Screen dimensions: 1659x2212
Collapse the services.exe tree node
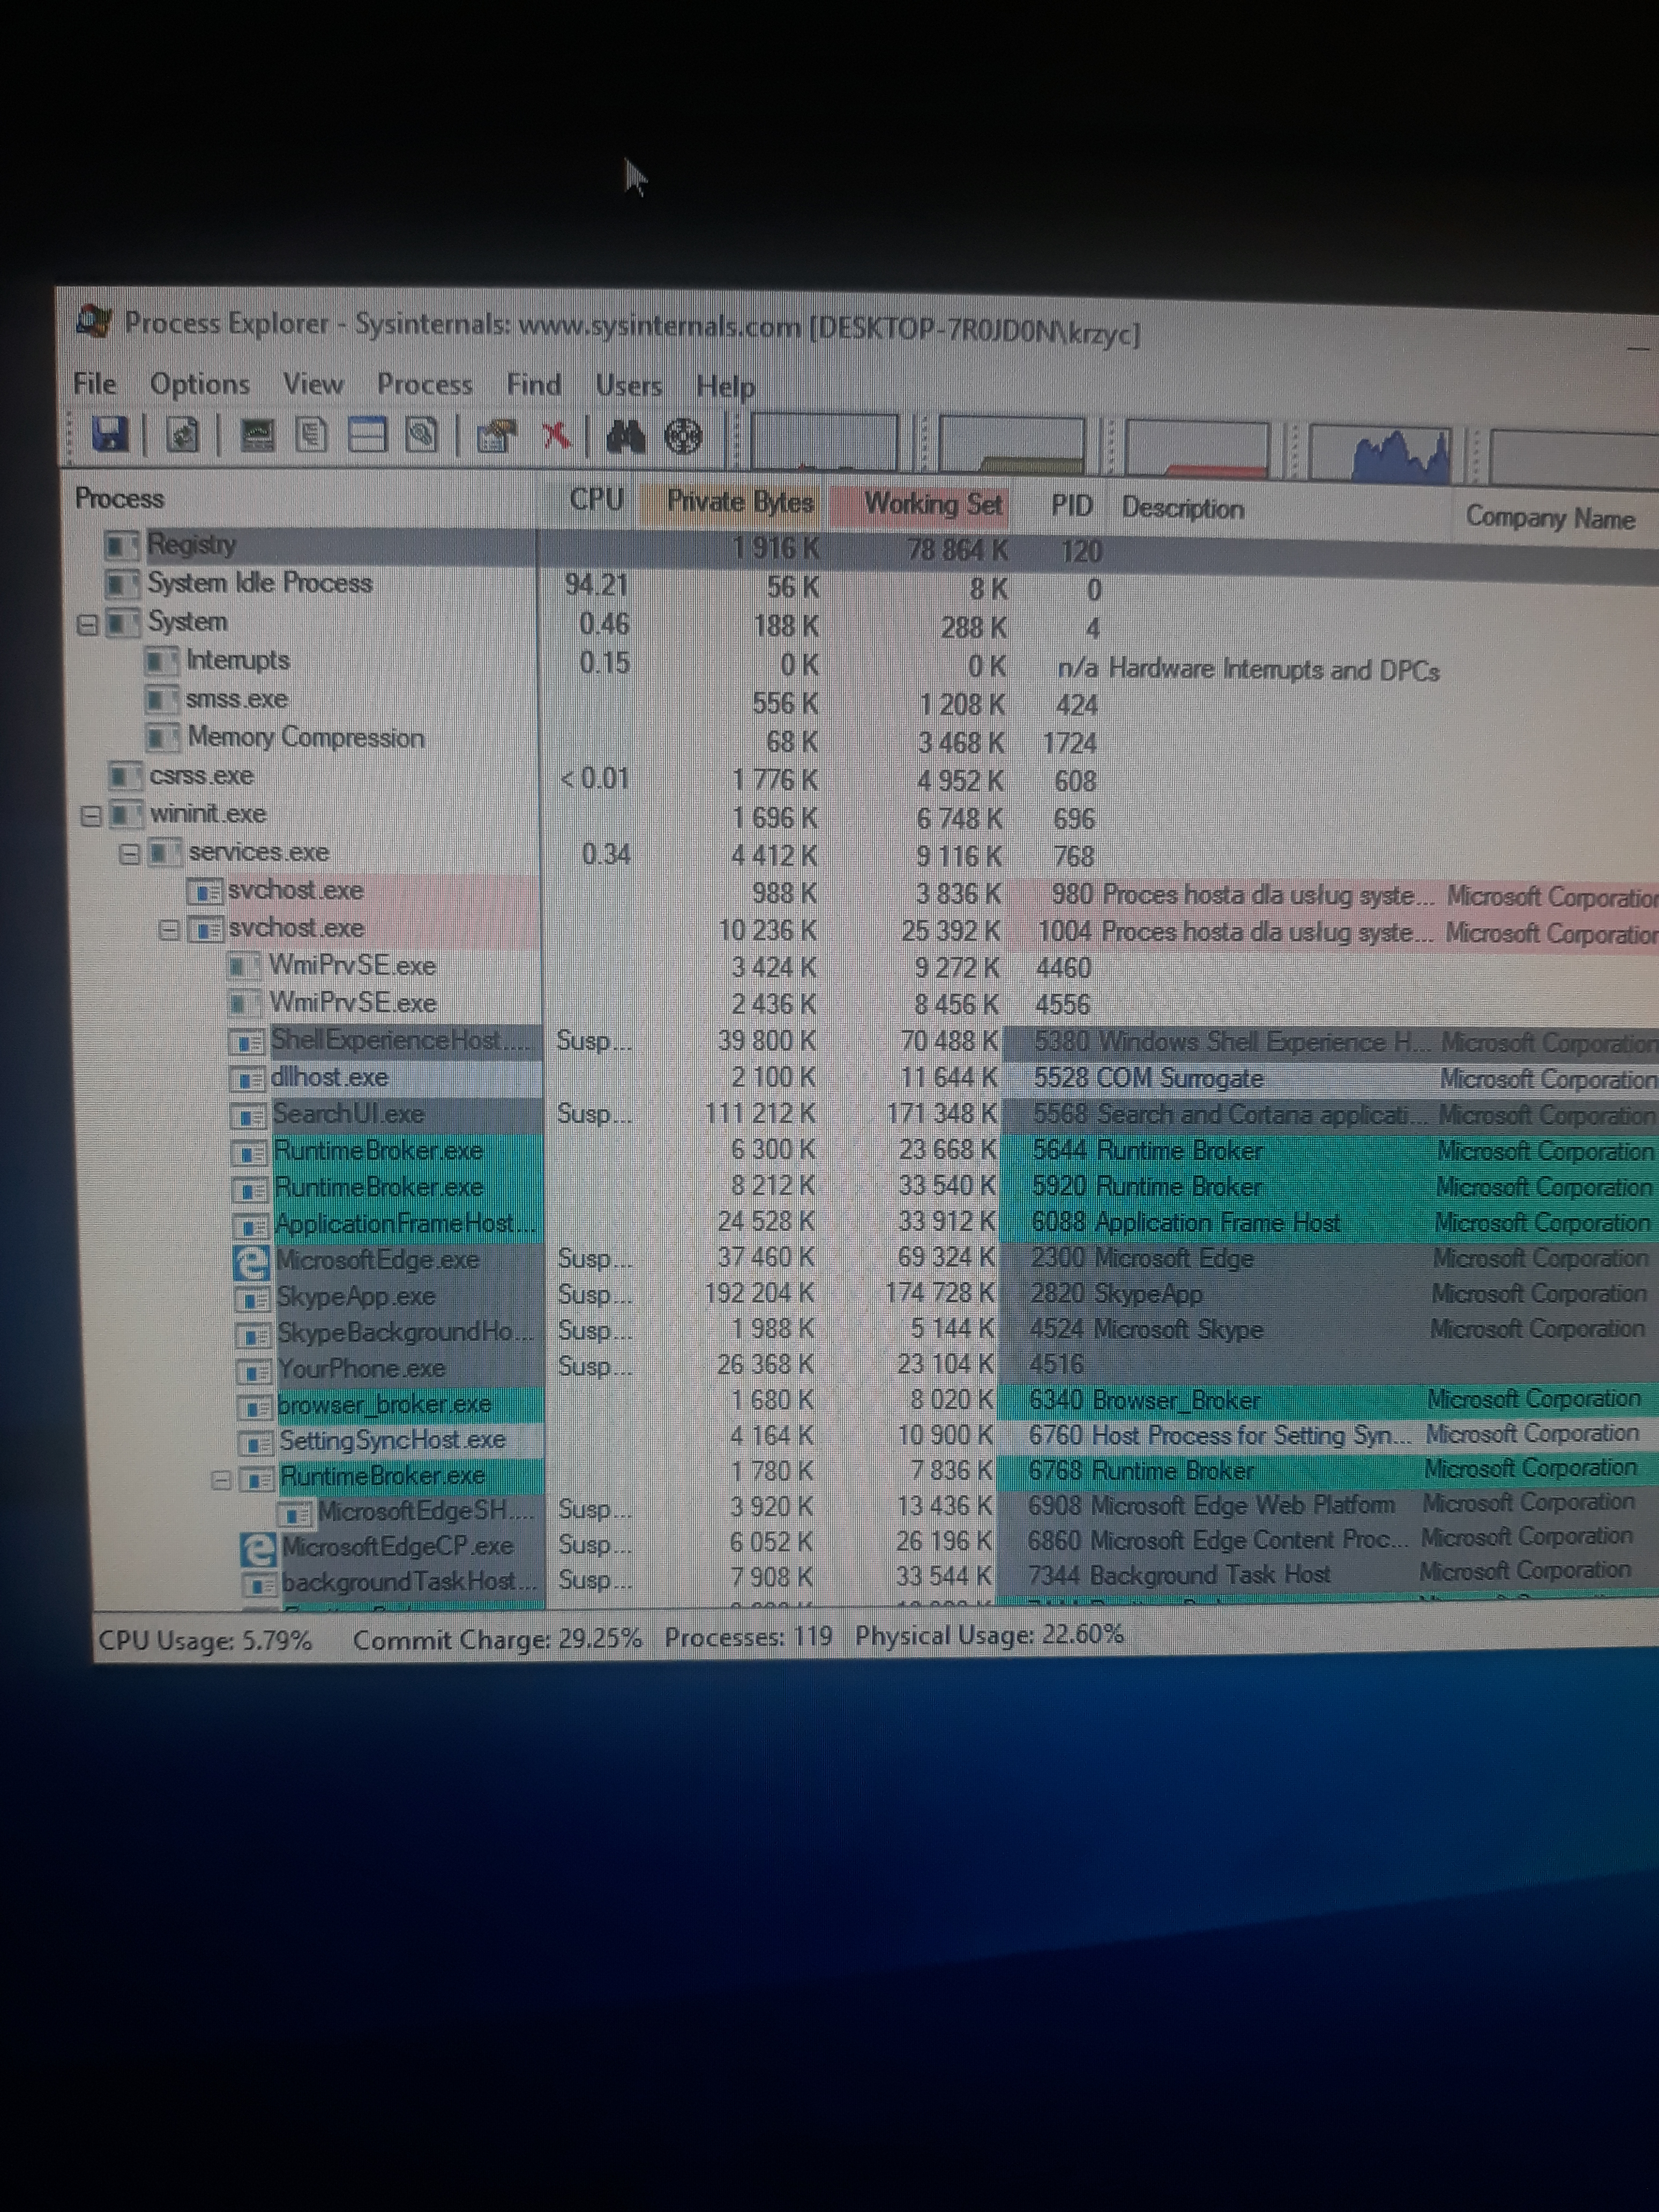[x=129, y=854]
